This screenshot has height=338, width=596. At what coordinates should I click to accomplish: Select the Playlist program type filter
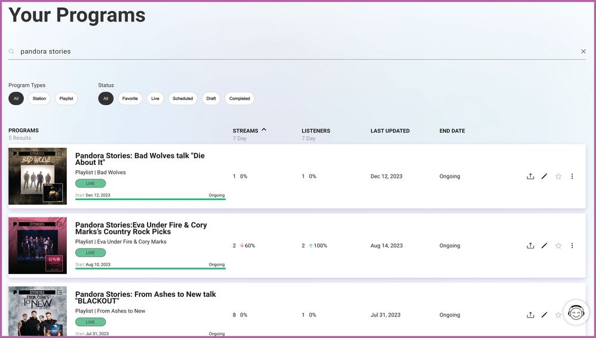click(x=66, y=99)
